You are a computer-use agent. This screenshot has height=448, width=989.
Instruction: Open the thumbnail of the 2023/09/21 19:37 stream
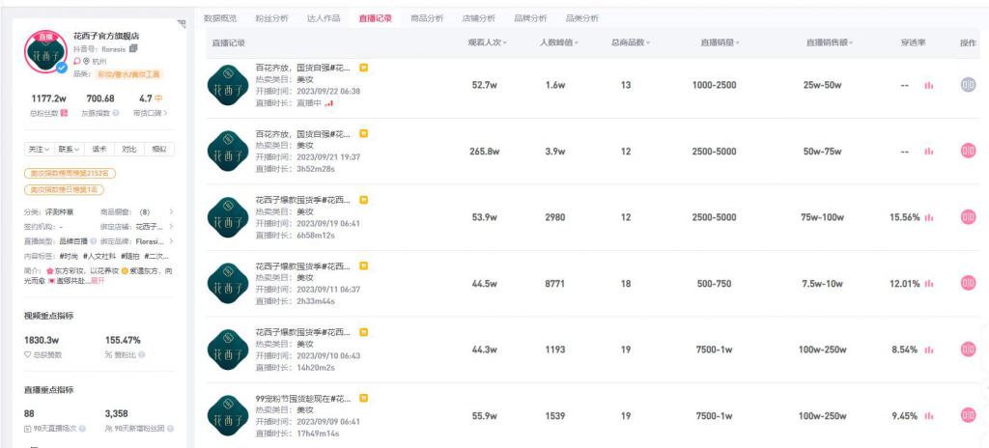(x=228, y=152)
